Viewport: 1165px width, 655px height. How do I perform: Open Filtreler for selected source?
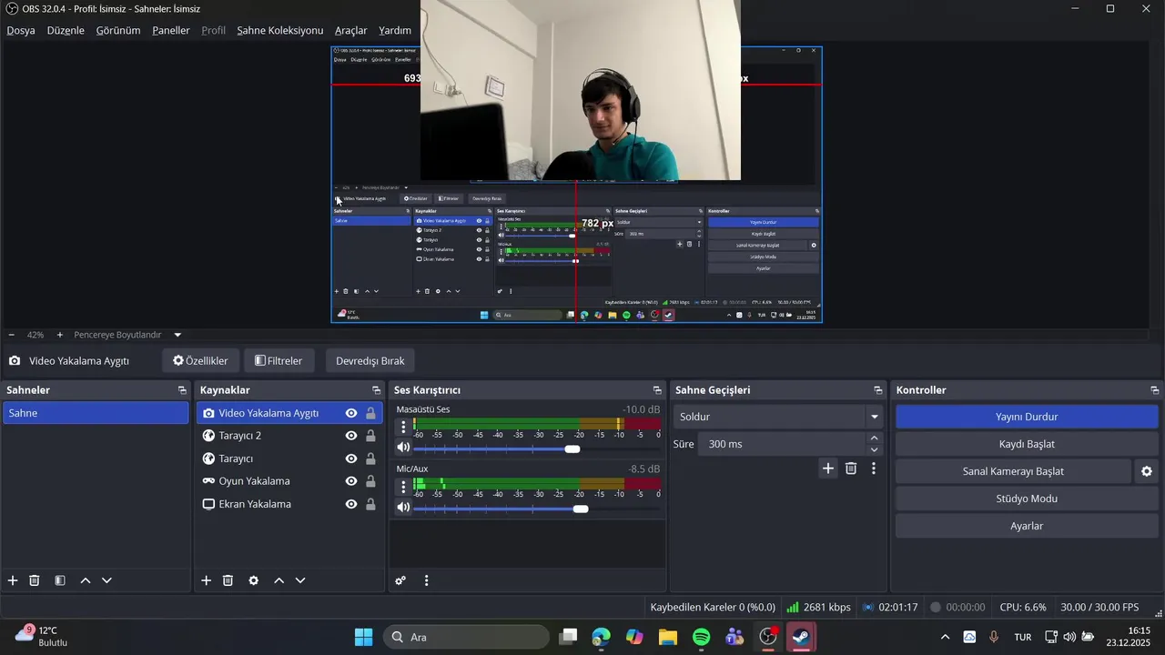279,360
